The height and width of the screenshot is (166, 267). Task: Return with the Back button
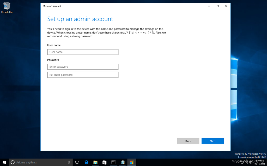pos(188,141)
